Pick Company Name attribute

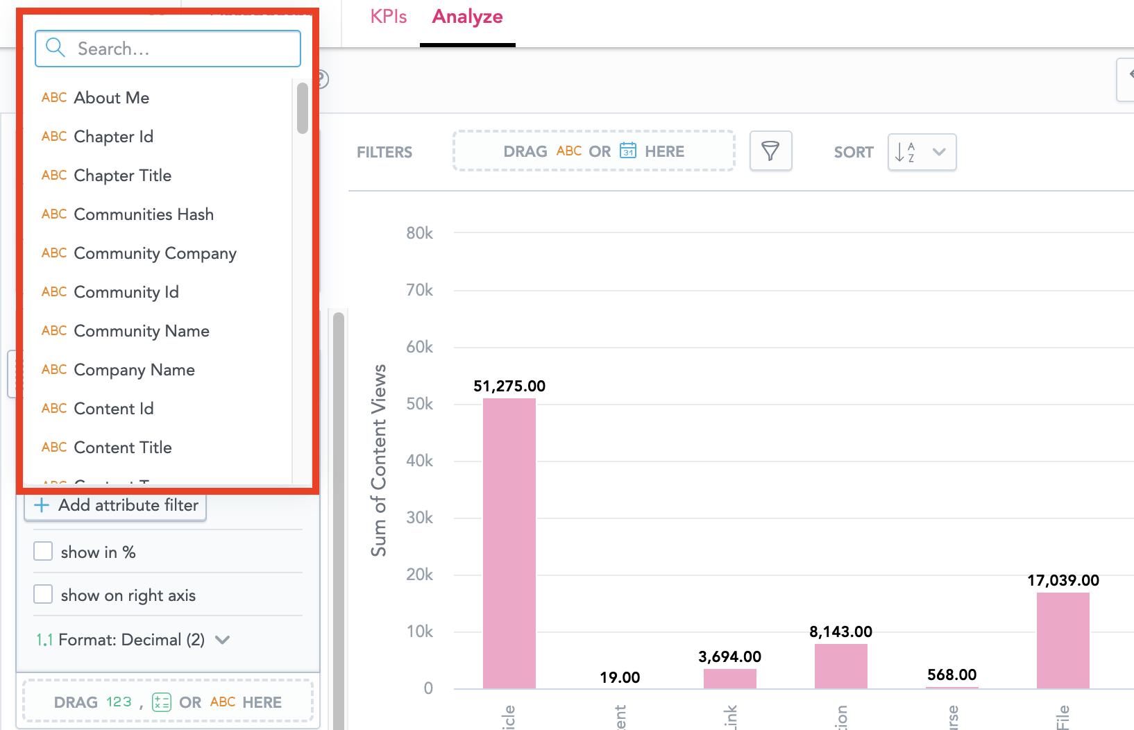click(134, 370)
